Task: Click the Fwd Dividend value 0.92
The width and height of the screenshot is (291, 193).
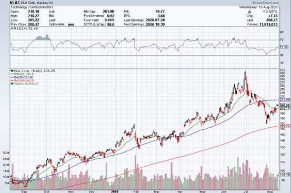Action: 111,16
